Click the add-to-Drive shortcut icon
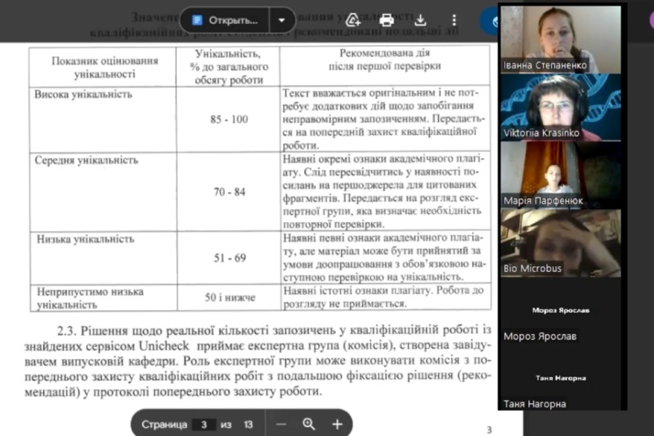 tap(353, 20)
